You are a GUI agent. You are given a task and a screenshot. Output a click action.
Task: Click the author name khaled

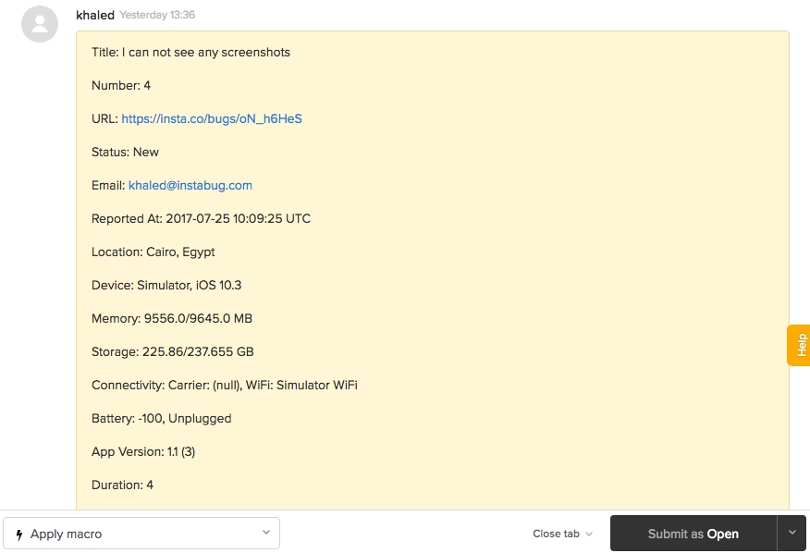[x=95, y=16]
